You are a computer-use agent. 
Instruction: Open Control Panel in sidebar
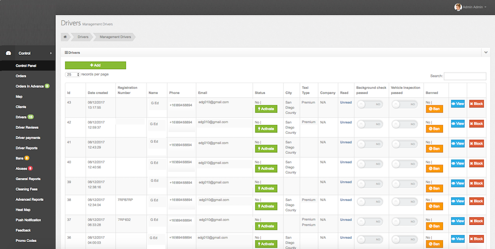(x=26, y=66)
